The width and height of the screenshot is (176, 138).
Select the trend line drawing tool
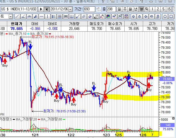point(18,15)
